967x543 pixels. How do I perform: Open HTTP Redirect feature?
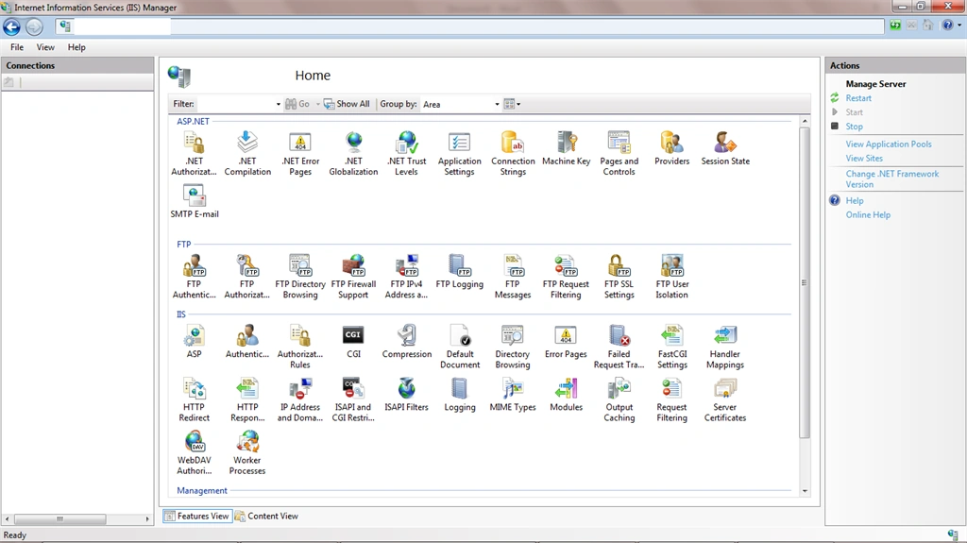point(195,399)
